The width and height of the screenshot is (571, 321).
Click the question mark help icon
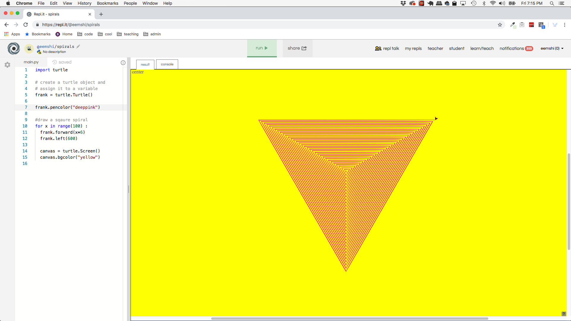point(564,314)
